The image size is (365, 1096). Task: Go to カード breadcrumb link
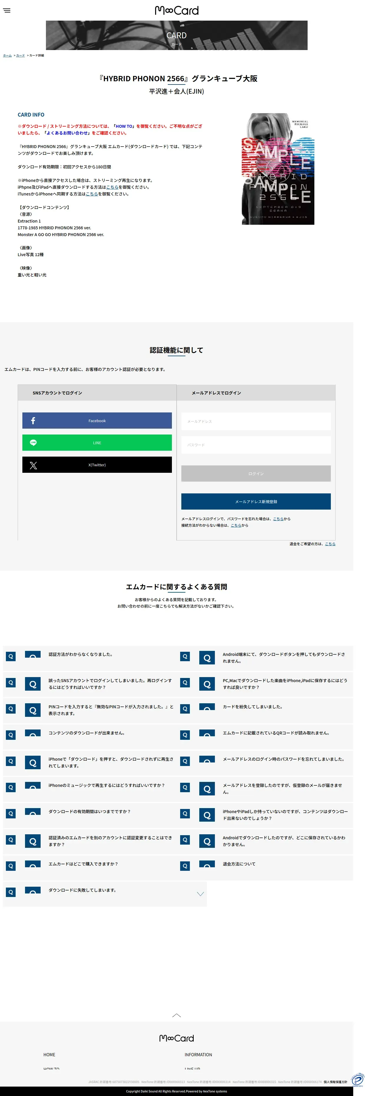20,55
